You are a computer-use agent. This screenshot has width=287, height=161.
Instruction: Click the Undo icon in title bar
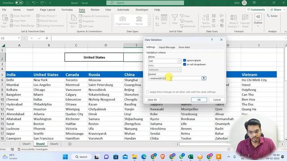click(x=34, y=3)
